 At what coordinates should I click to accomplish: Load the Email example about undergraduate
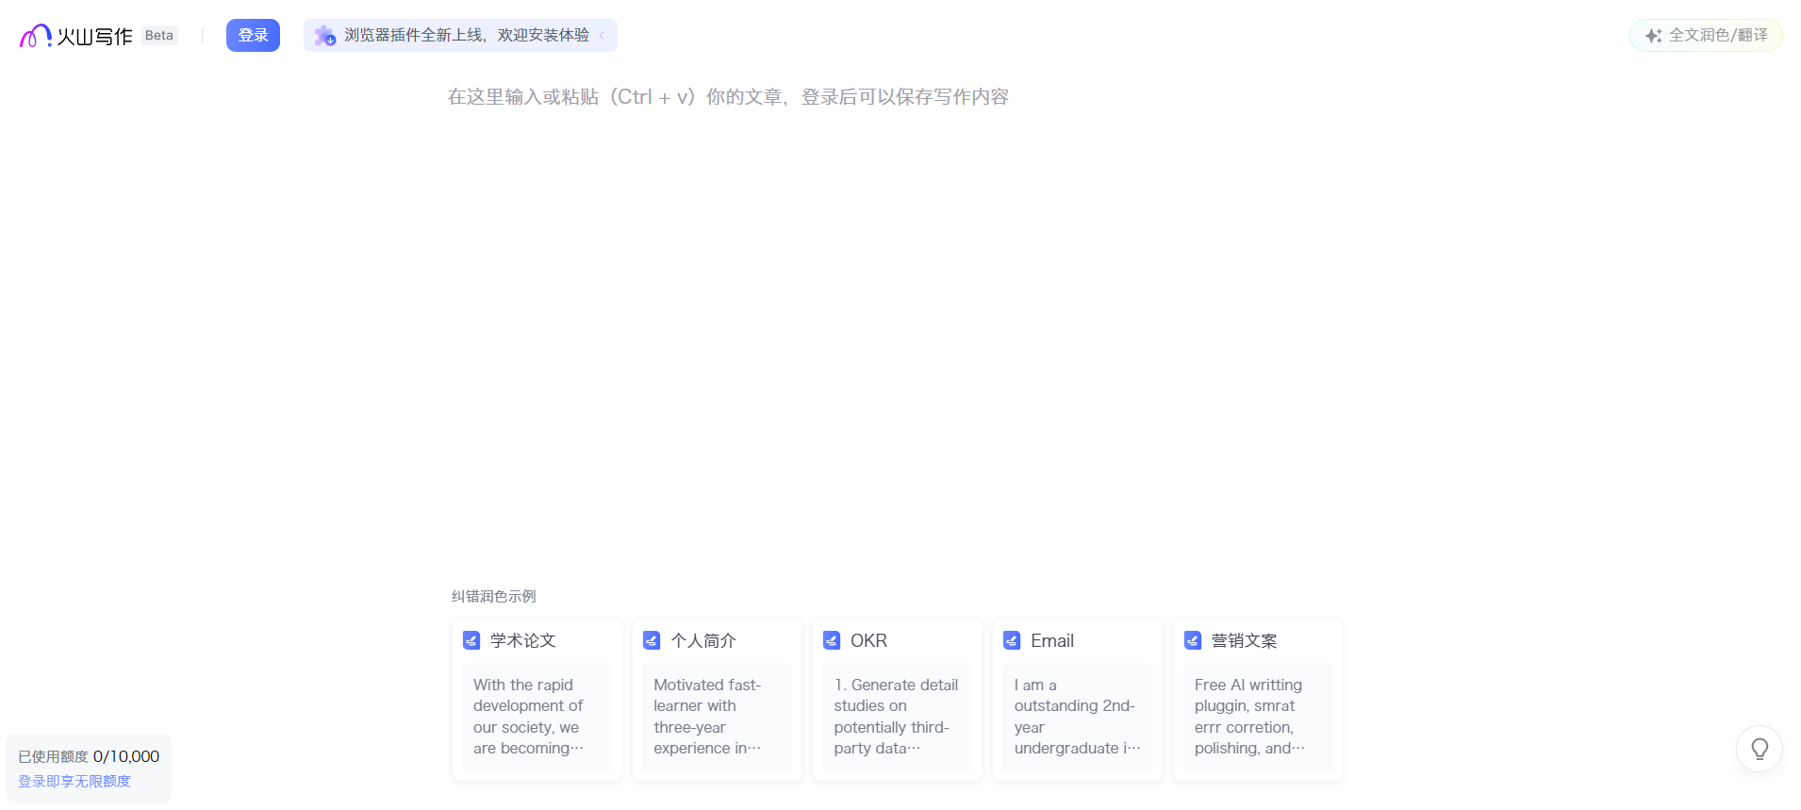point(1077,717)
